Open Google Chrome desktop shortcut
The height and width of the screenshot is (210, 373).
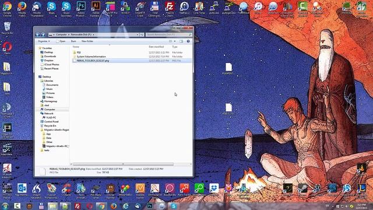[x=7, y=9]
